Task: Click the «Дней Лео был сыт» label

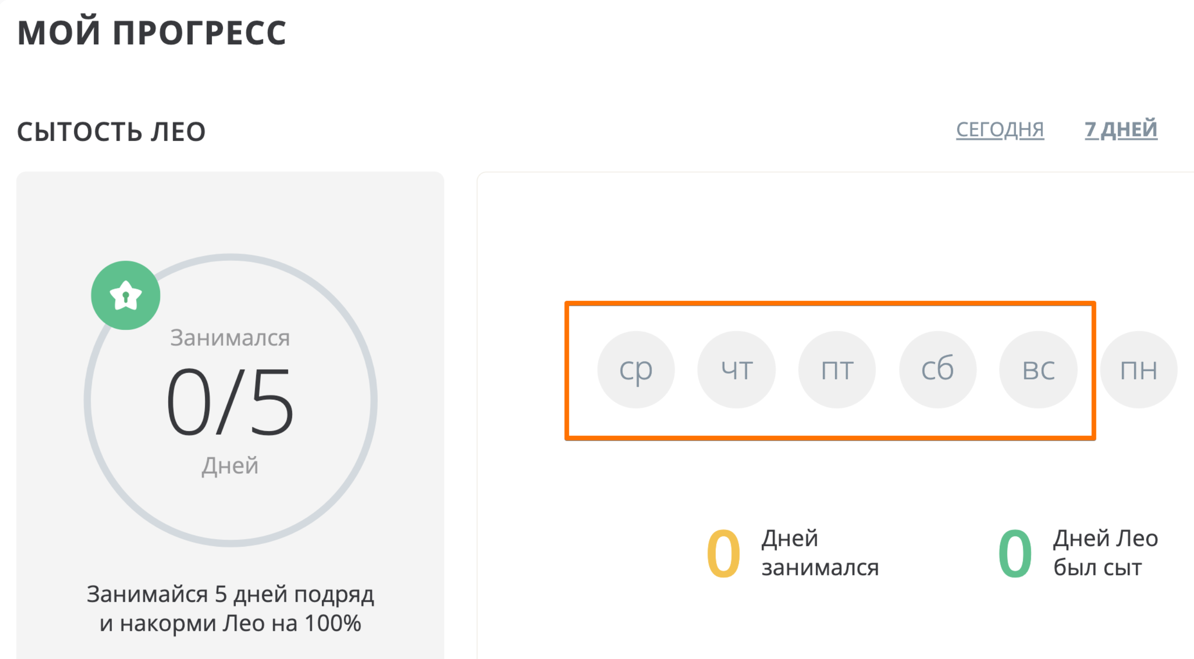Action: [1106, 553]
